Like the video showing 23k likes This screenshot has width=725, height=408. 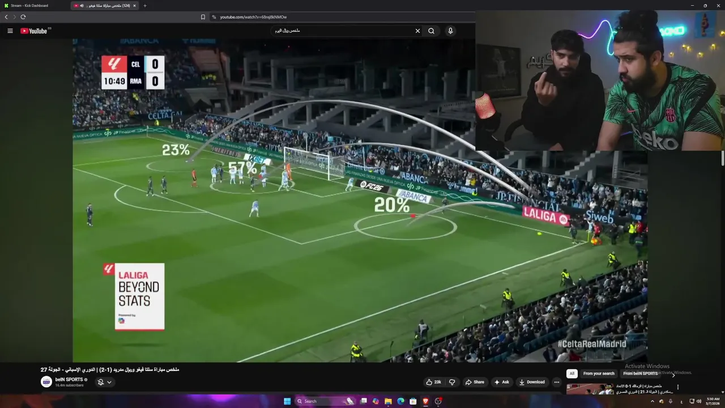pos(434,382)
